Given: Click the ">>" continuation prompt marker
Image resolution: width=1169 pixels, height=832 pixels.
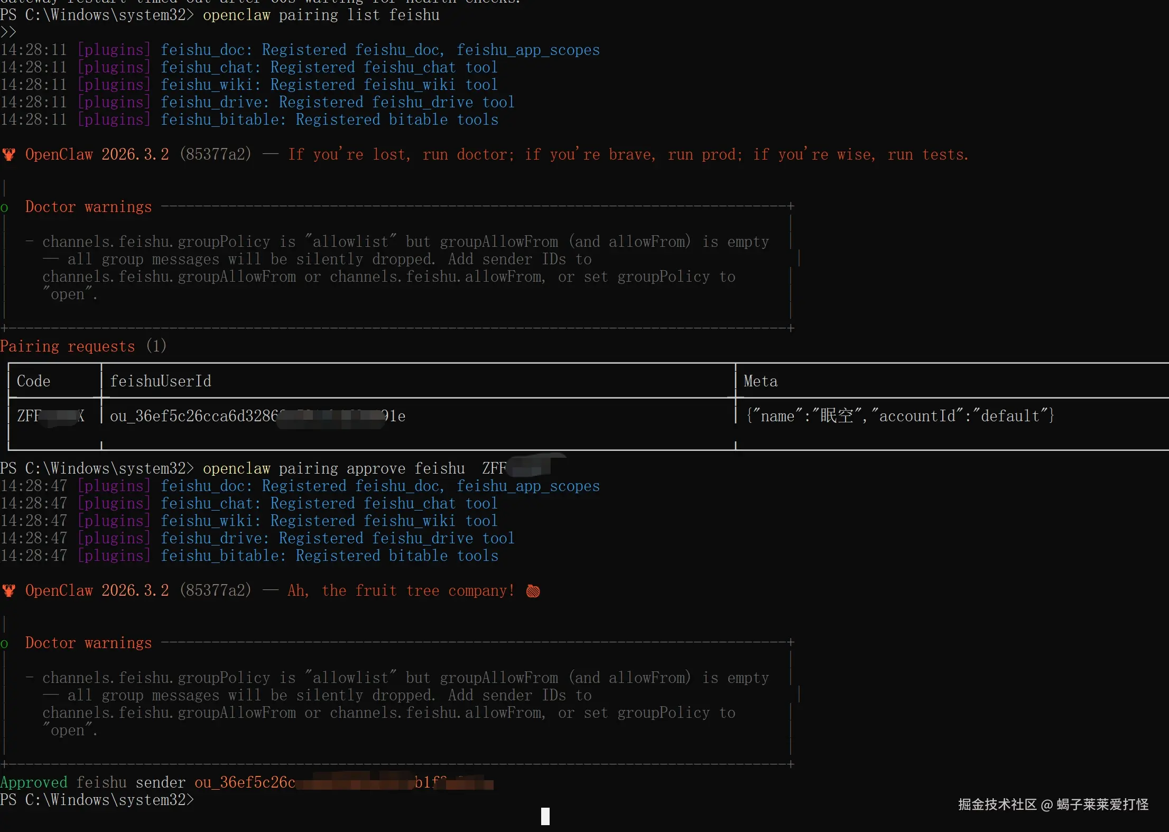Looking at the screenshot, I should pyautogui.click(x=8, y=32).
